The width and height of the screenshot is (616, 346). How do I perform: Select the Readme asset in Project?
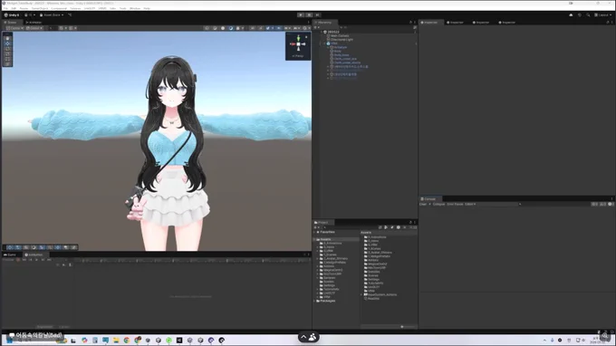click(x=373, y=299)
